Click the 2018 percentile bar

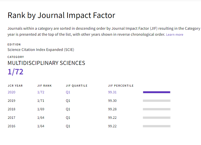click(x=157, y=109)
